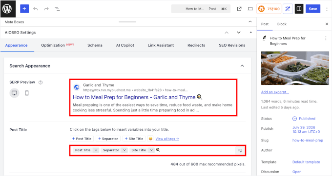Viewport: 332px width, 176px height.
Task: Select desktop SERP preview icon
Action: [x=14, y=93]
